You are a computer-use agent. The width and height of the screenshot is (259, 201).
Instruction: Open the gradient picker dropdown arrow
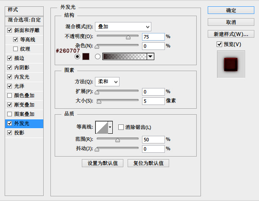pyautogui.click(x=150, y=57)
